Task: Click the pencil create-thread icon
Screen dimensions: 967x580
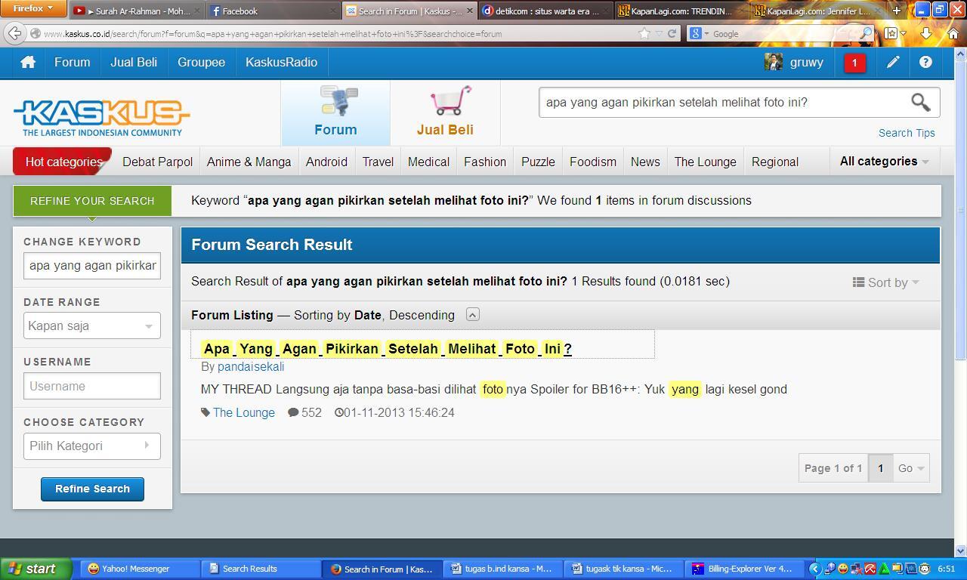Action: click(x=893, y=63)
